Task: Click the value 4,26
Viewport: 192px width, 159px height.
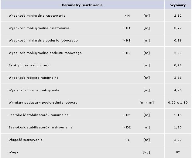Action: [x=178, y=90]
